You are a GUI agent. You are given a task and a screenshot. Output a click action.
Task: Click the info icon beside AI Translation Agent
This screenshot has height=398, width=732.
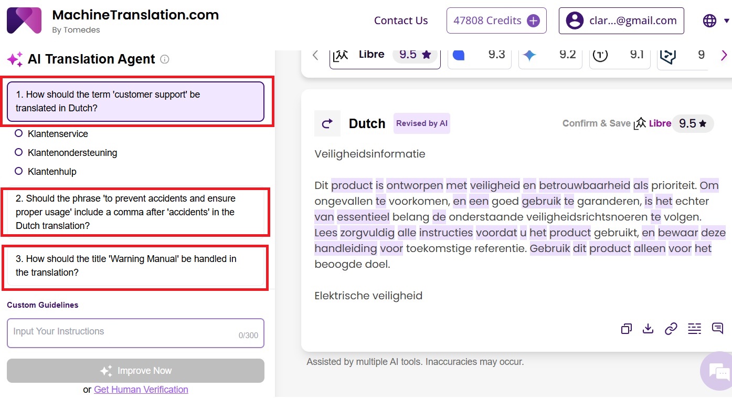[x=164, y=59]
